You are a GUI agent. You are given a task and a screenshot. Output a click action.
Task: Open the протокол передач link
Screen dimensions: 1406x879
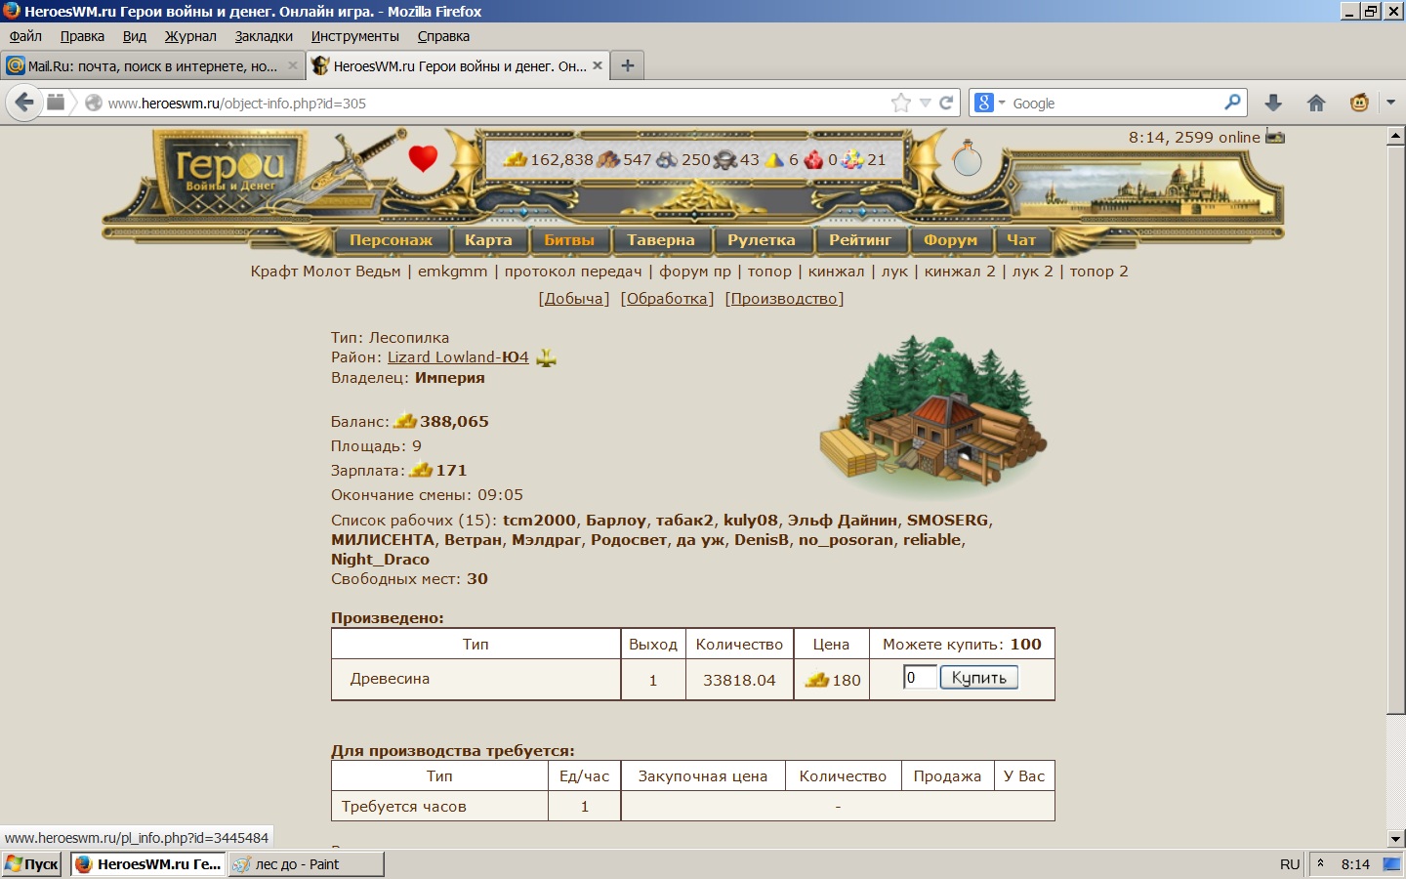tap(573, 272)
